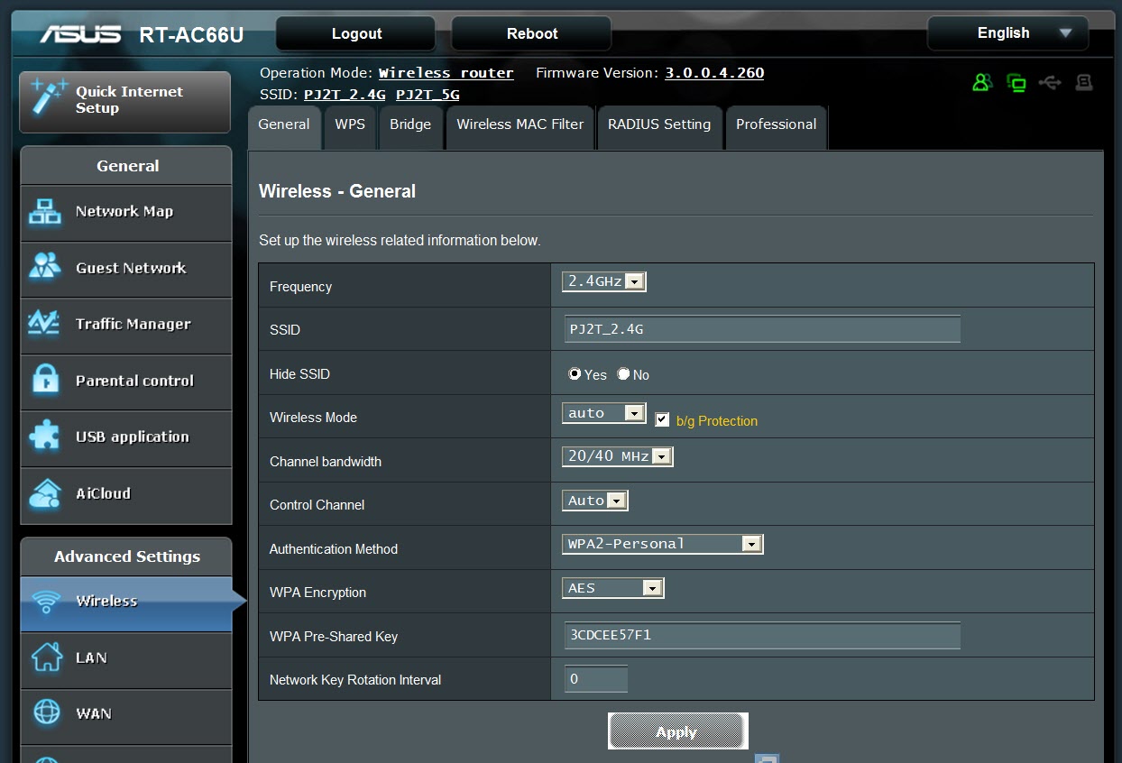Click the green connected clients status icon

click(x=1016, y=83)
